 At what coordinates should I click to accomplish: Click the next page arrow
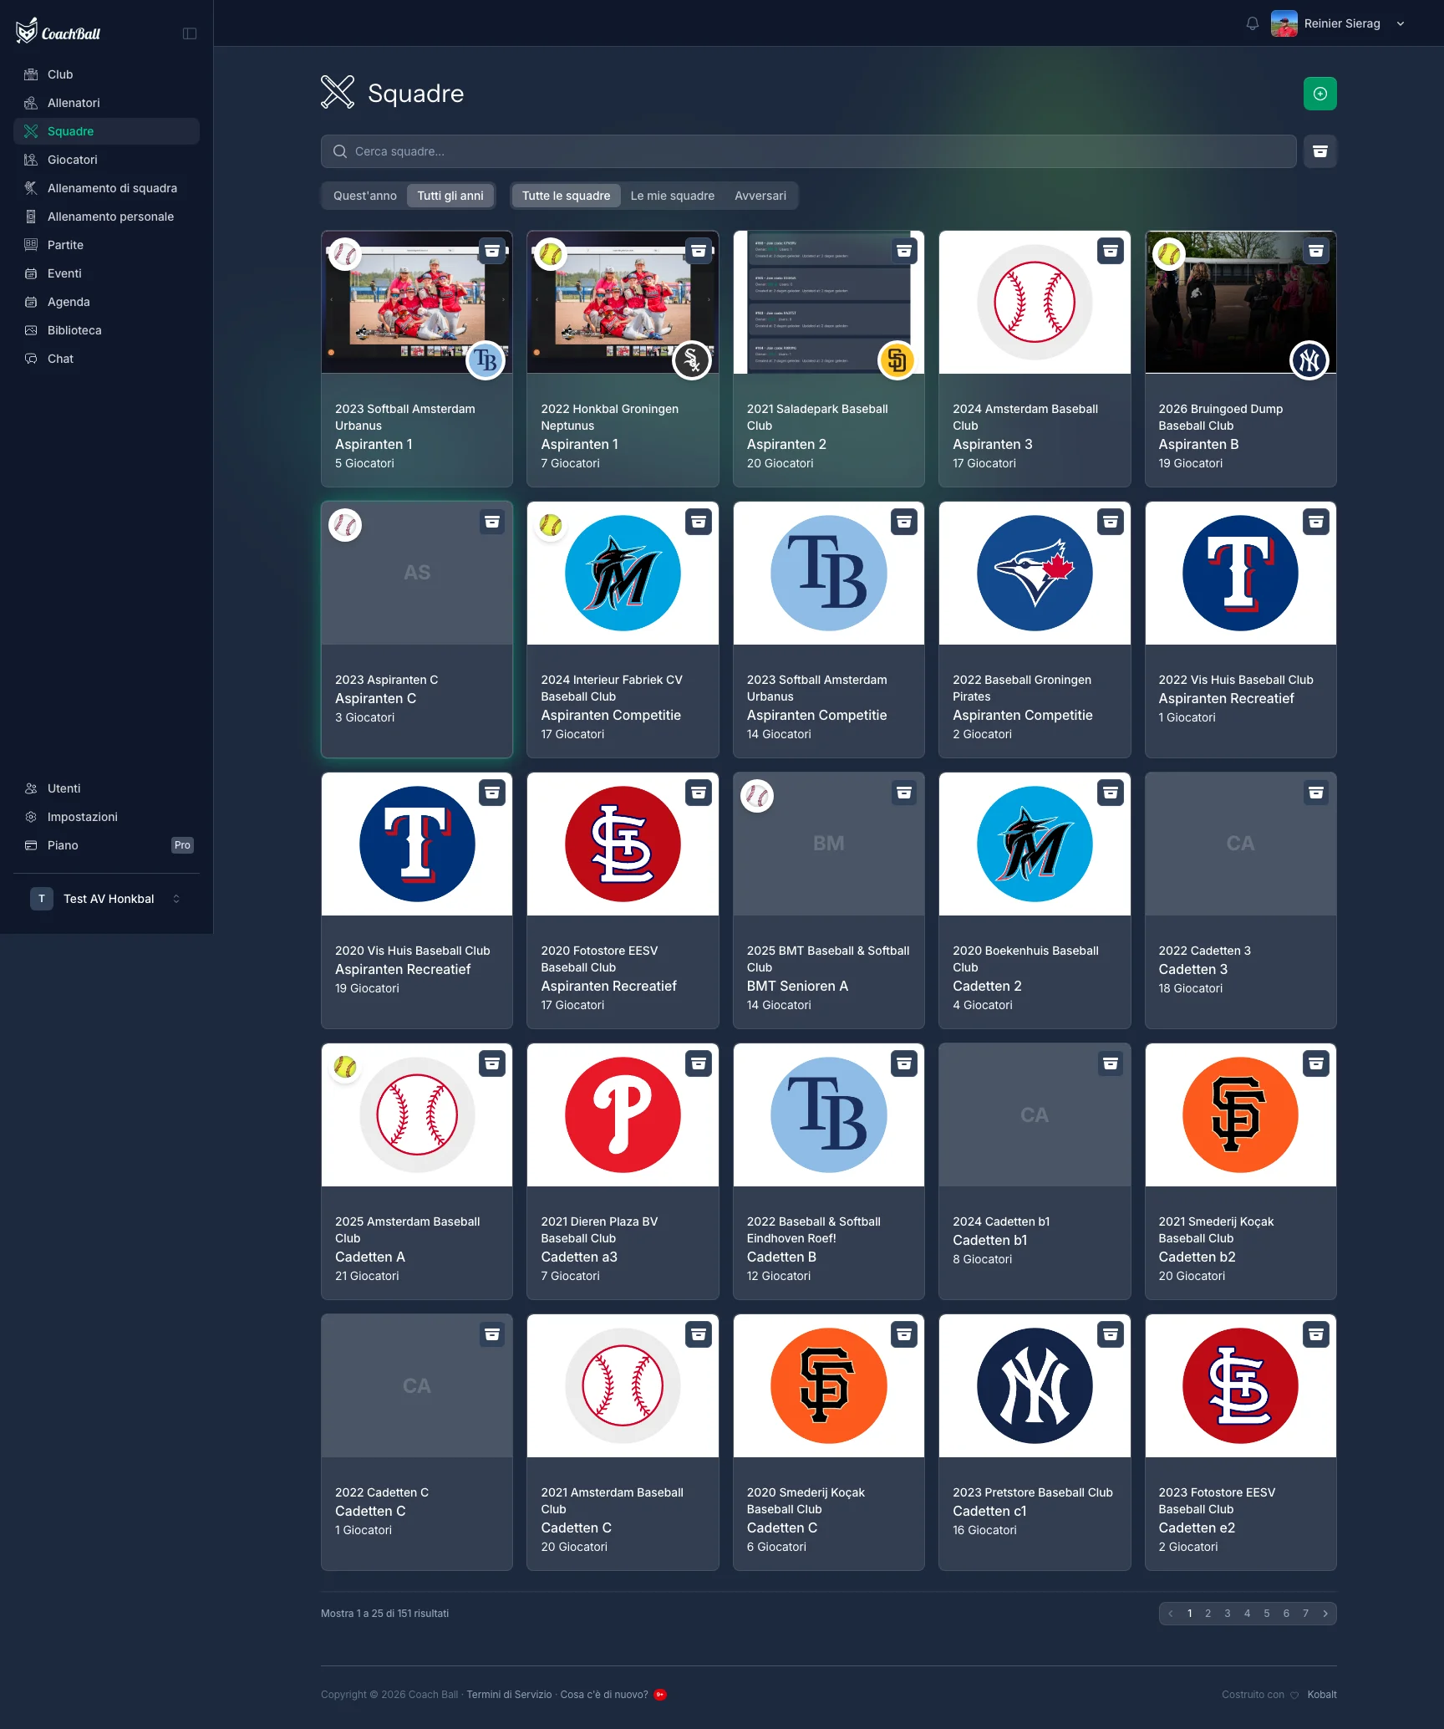[x=1325, y=1614]
